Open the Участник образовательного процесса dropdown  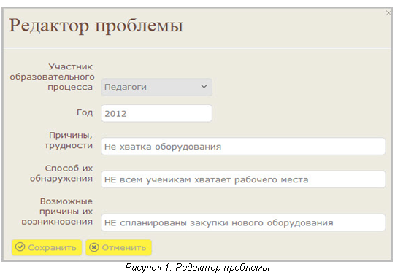(156, 87)
